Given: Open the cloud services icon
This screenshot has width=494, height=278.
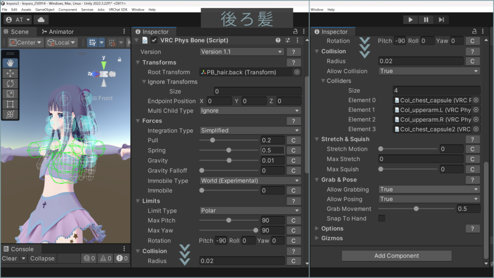Looking at the screenshot, I should click(41, 20).
